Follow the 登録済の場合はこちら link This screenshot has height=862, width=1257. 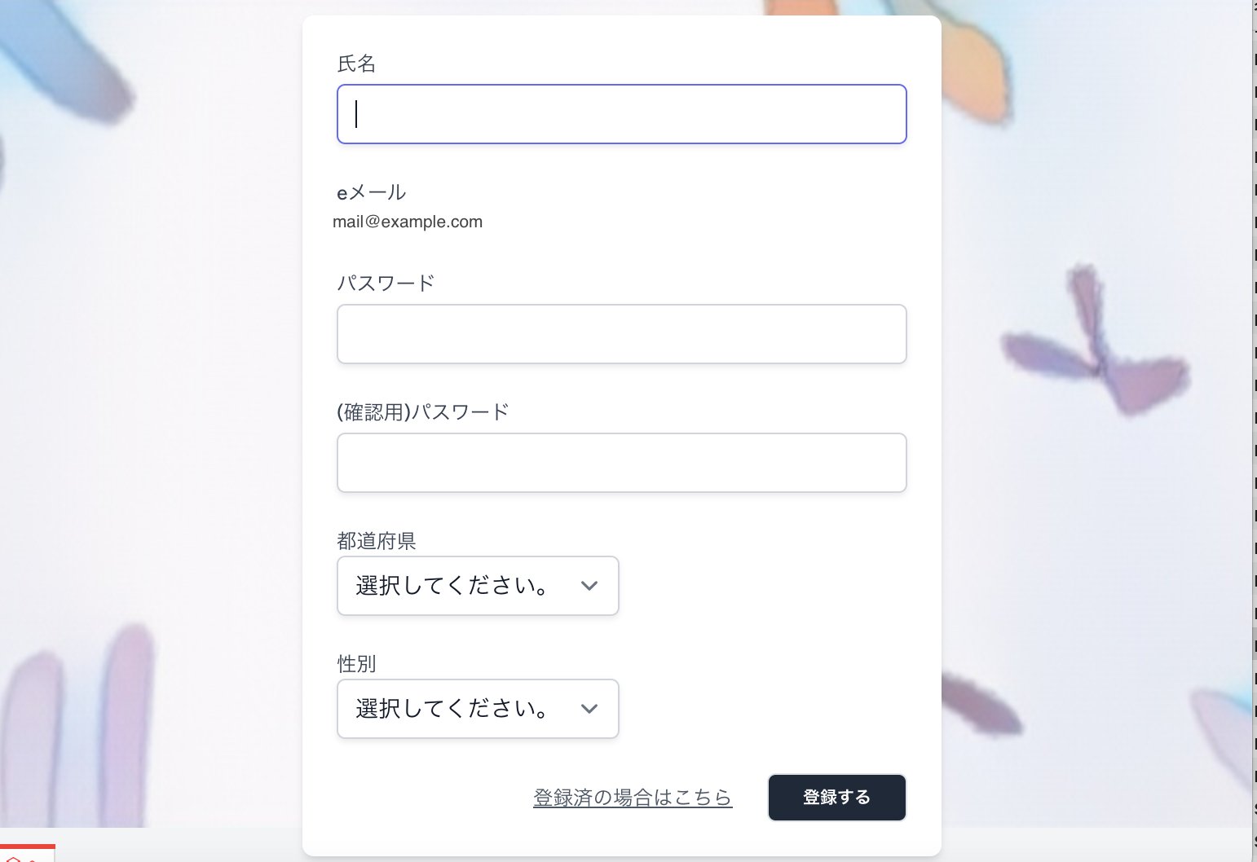pos(633,798)
